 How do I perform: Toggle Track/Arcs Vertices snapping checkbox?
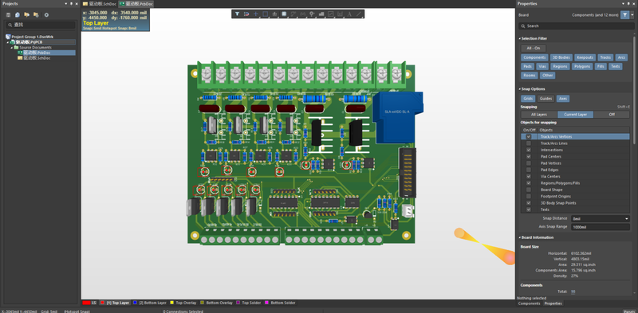point(529,136)
